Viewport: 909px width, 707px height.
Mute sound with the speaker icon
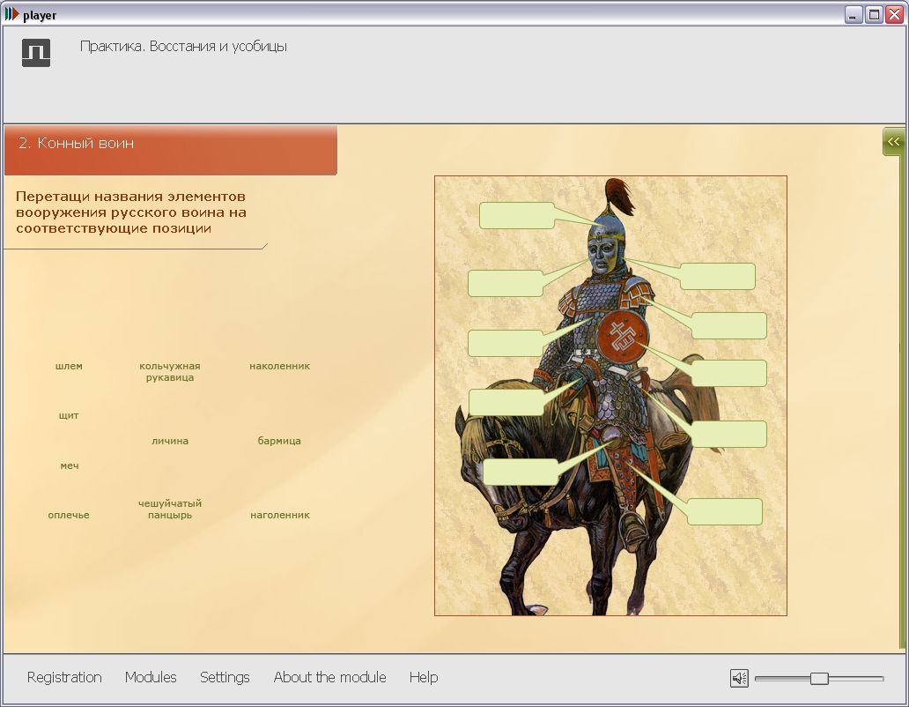click(x=739, y=678)
